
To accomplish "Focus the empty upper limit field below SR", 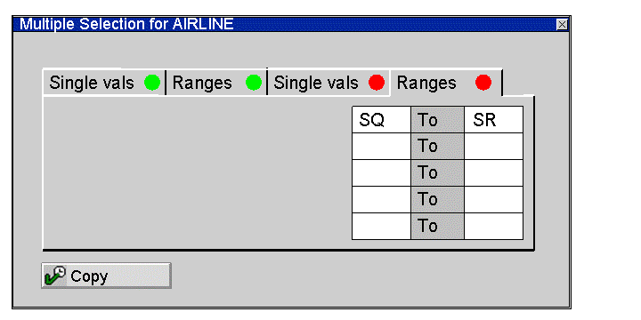I will (x=493, y=146).
